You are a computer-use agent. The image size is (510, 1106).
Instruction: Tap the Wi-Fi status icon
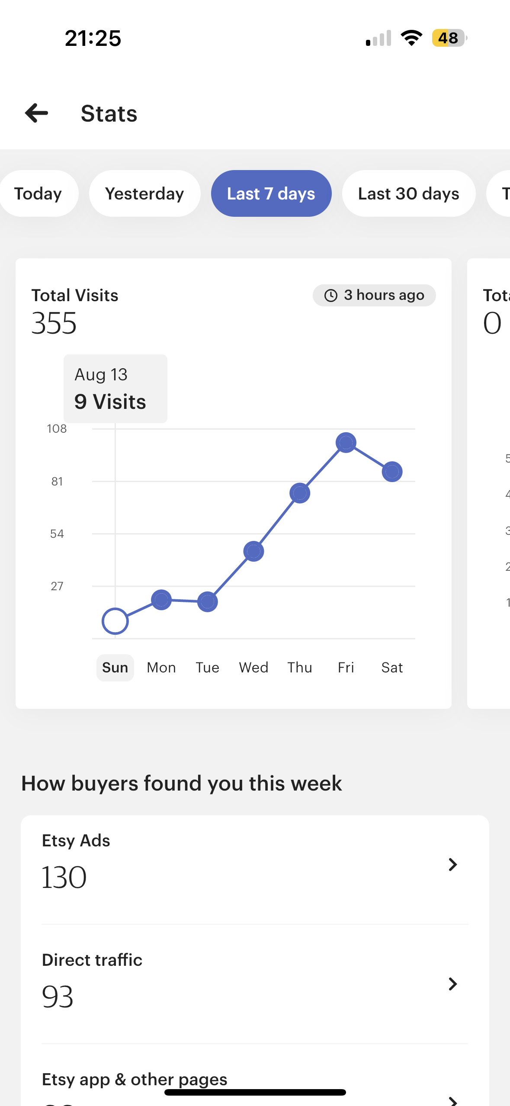pyautogui.click(x=411, y=38)
